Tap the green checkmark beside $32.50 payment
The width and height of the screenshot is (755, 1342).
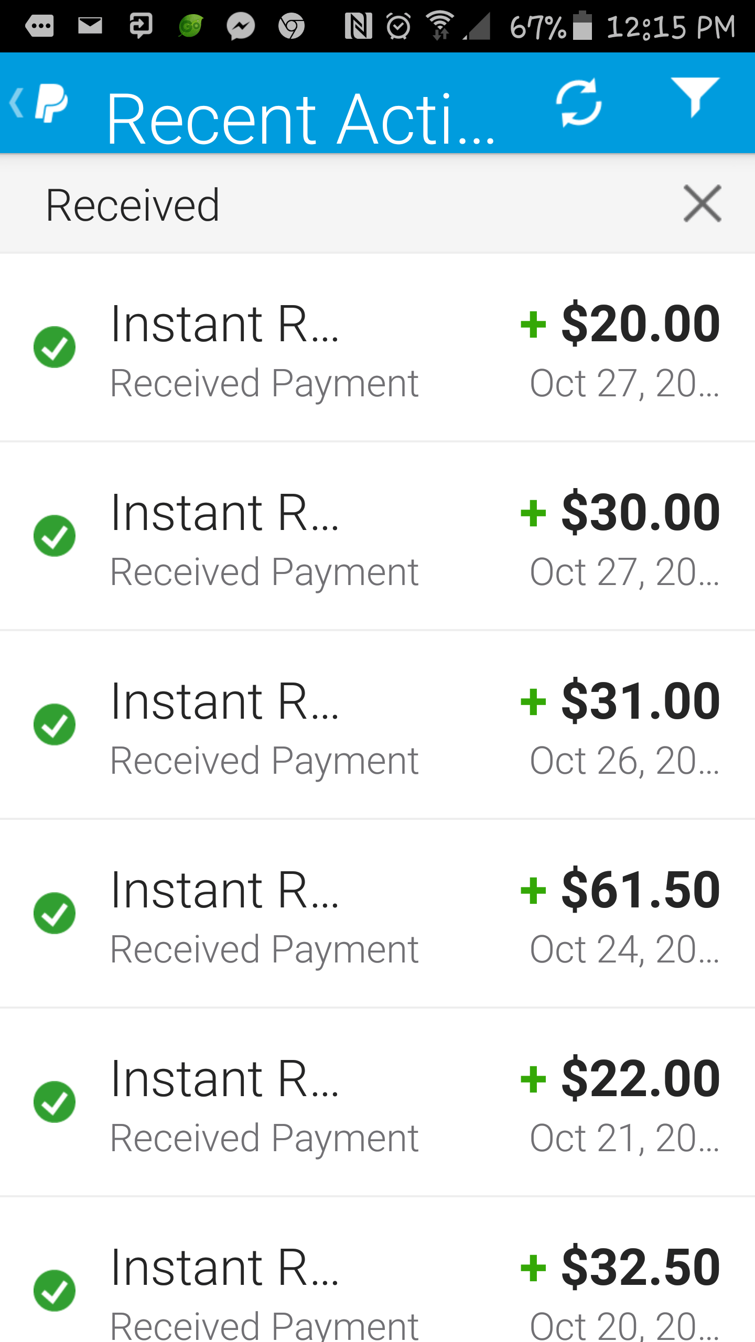(55, 1291)
